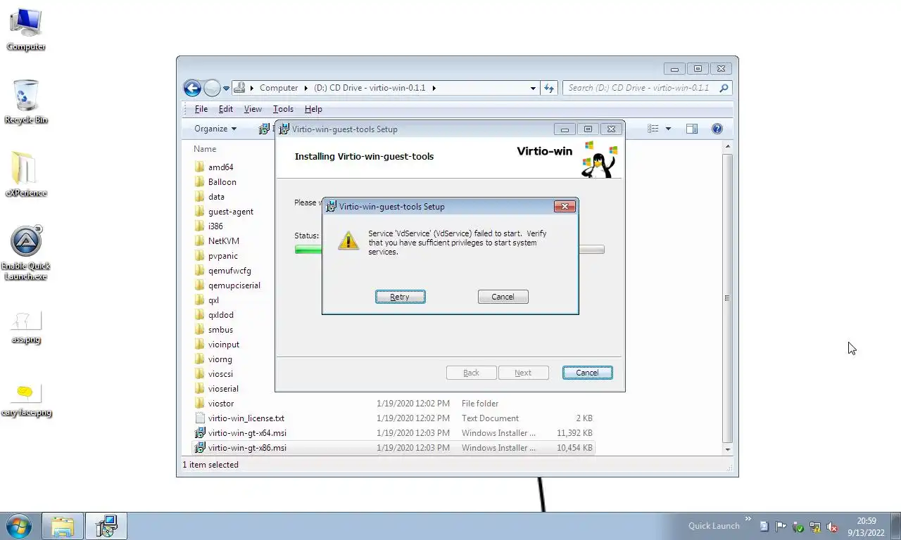This screenshot has height=540, width=901.
Task: Switch to the installer taskbar button
Action: tap(106, 526)
